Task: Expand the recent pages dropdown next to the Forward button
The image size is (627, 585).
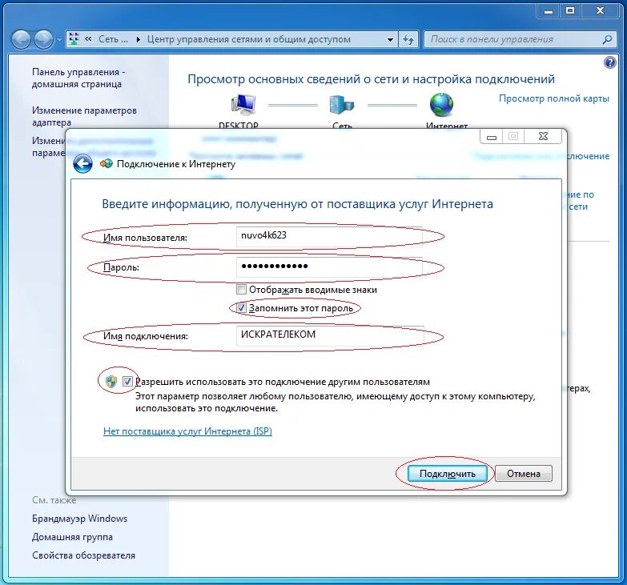Action: click(x=59, y=40)
